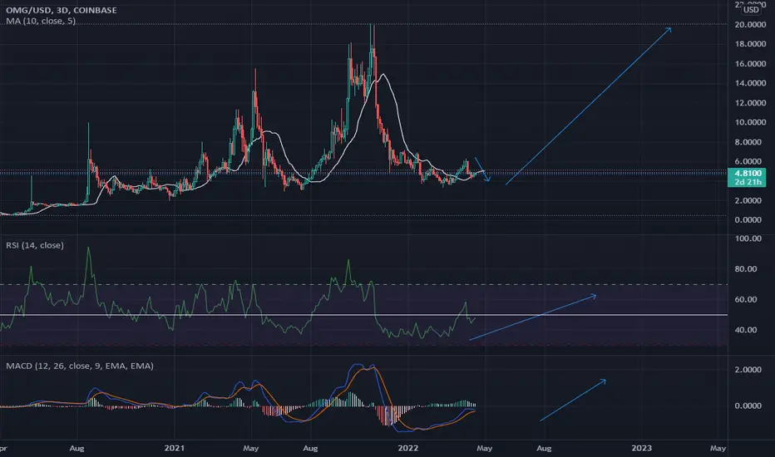Click the 0.0000 label on MACD axis
Screen dimensions: 775x457
(748, 405)
